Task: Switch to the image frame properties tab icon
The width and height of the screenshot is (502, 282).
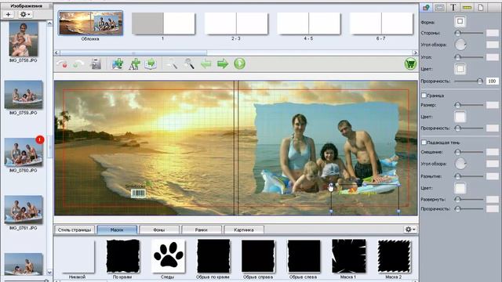Action: pyautogui.click(x=439, y=7)
